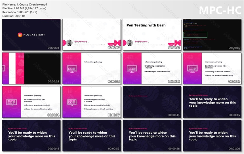Click the instructor photo in the 00:00:11 frame

(130, 43)
